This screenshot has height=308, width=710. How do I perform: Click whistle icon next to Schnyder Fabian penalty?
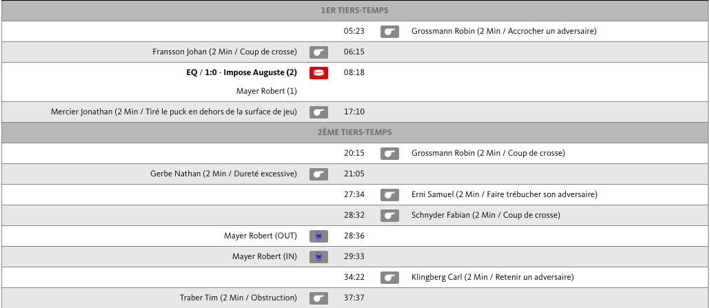389,216
